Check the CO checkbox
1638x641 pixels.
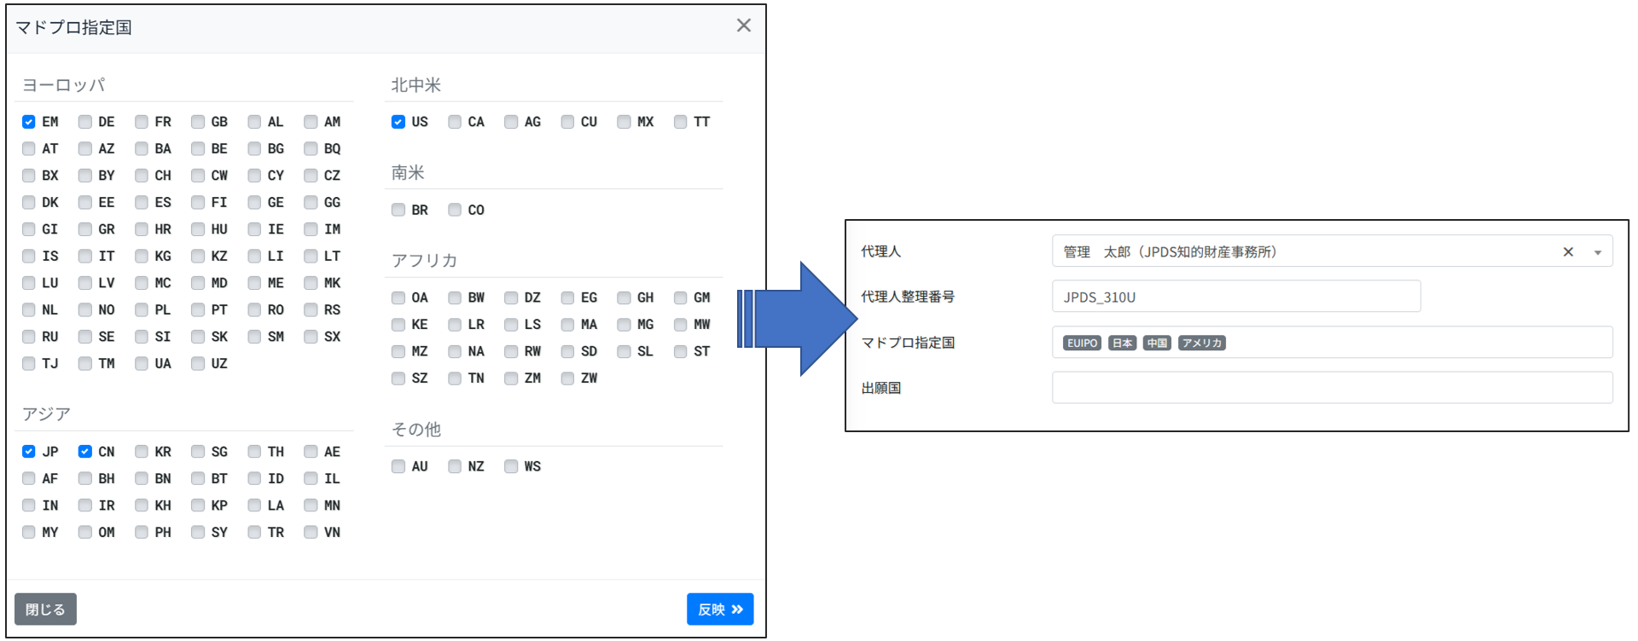click(x=455, y=210)
